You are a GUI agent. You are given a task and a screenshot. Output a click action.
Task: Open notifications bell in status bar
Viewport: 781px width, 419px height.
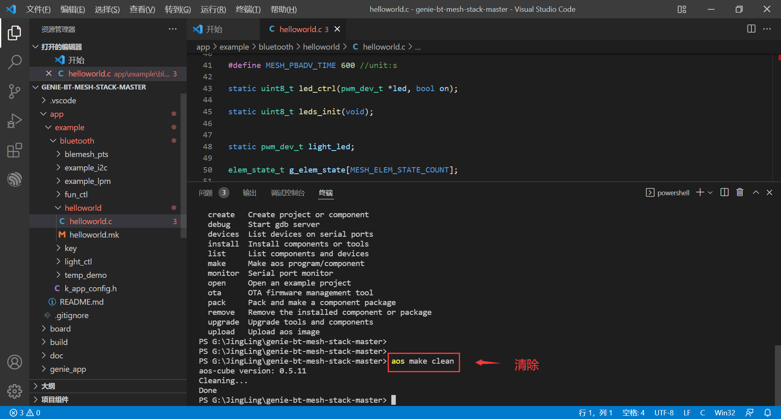pos(768,412)
